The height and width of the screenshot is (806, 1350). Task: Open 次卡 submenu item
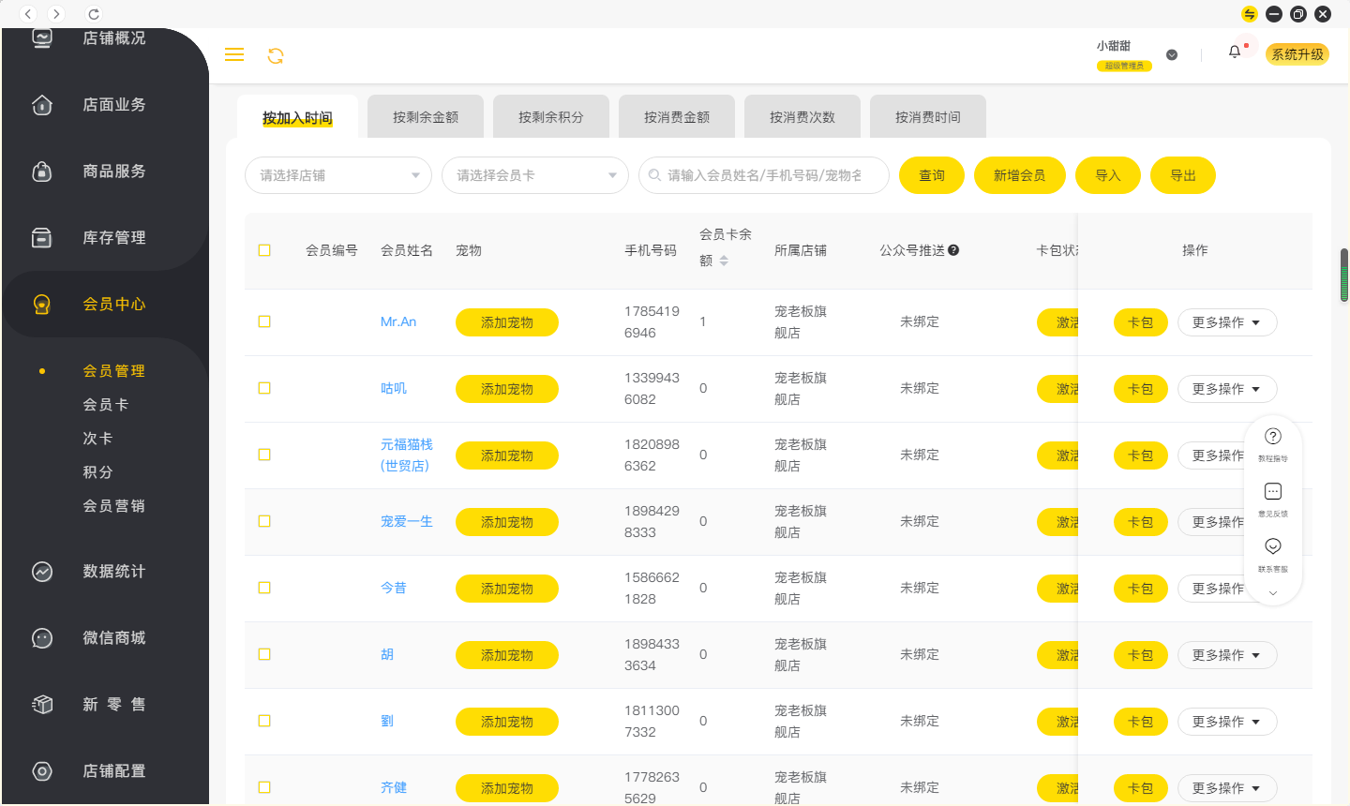pyautogui.click(x=97, y=439)
